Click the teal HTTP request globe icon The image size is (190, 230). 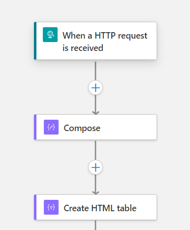tap(50, 35)
